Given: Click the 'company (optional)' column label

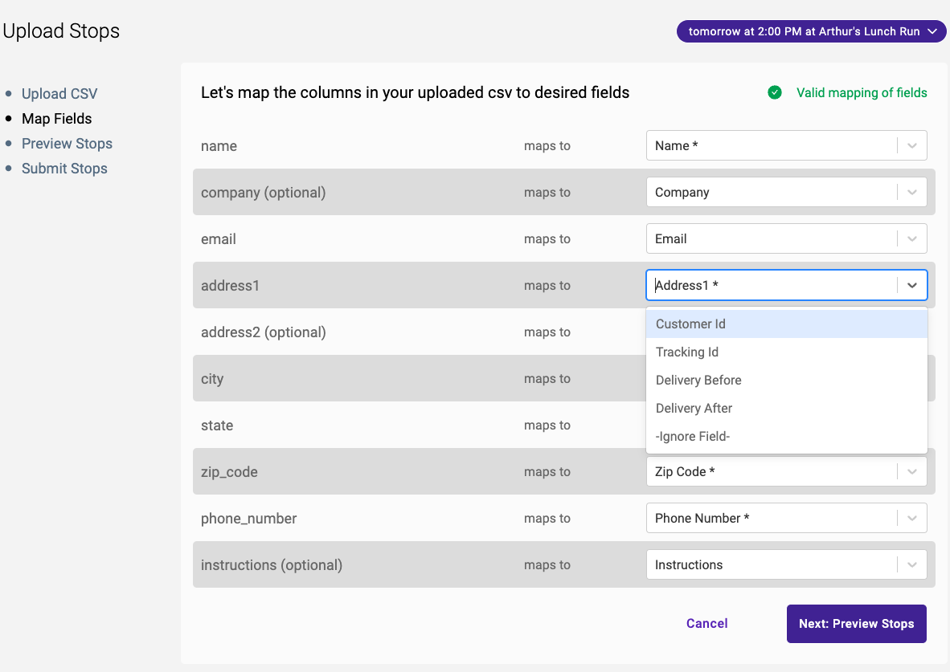Looking at the screenshot, I should (x=264, y=192).
